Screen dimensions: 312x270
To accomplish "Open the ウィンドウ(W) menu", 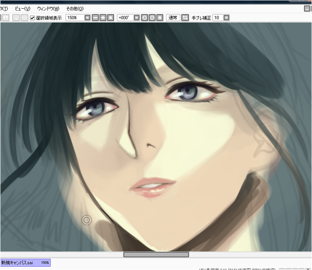I will point(48,9).
